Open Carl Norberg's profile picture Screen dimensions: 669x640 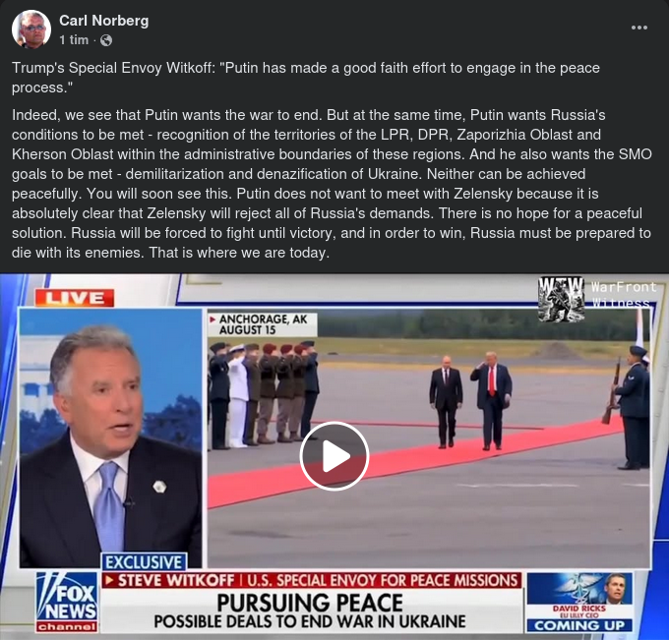31,29
